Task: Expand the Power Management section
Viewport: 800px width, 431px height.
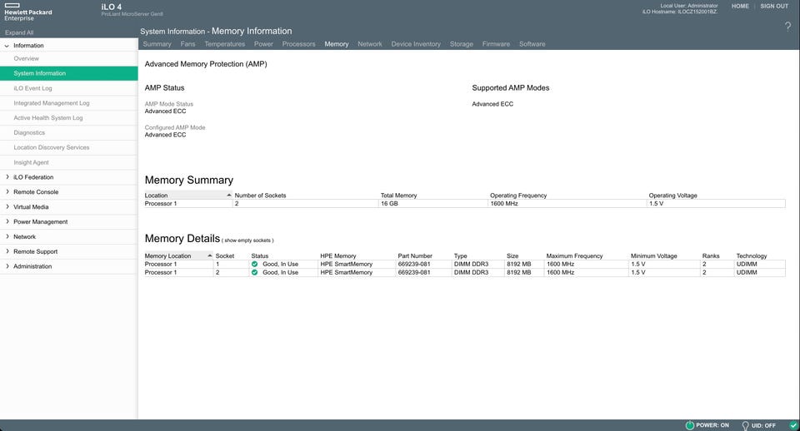Action: coord(7,222)
